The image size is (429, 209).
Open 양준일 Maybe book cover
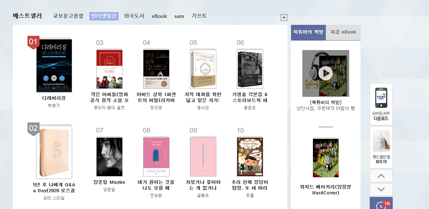(109, 156)
